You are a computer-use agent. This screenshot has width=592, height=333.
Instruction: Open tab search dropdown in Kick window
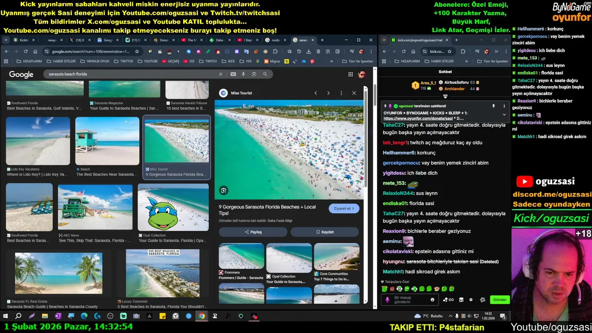pyautogui.click(x=384, y=40)
